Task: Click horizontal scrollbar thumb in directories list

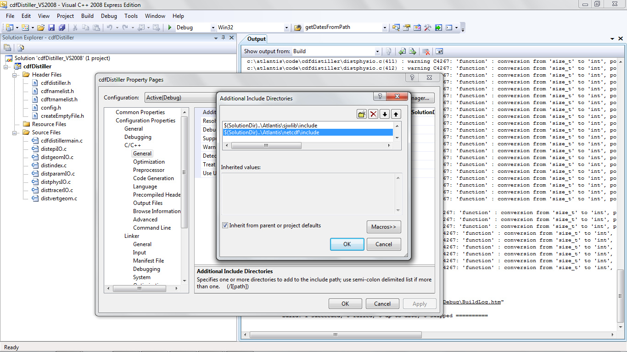Action: 266,145
